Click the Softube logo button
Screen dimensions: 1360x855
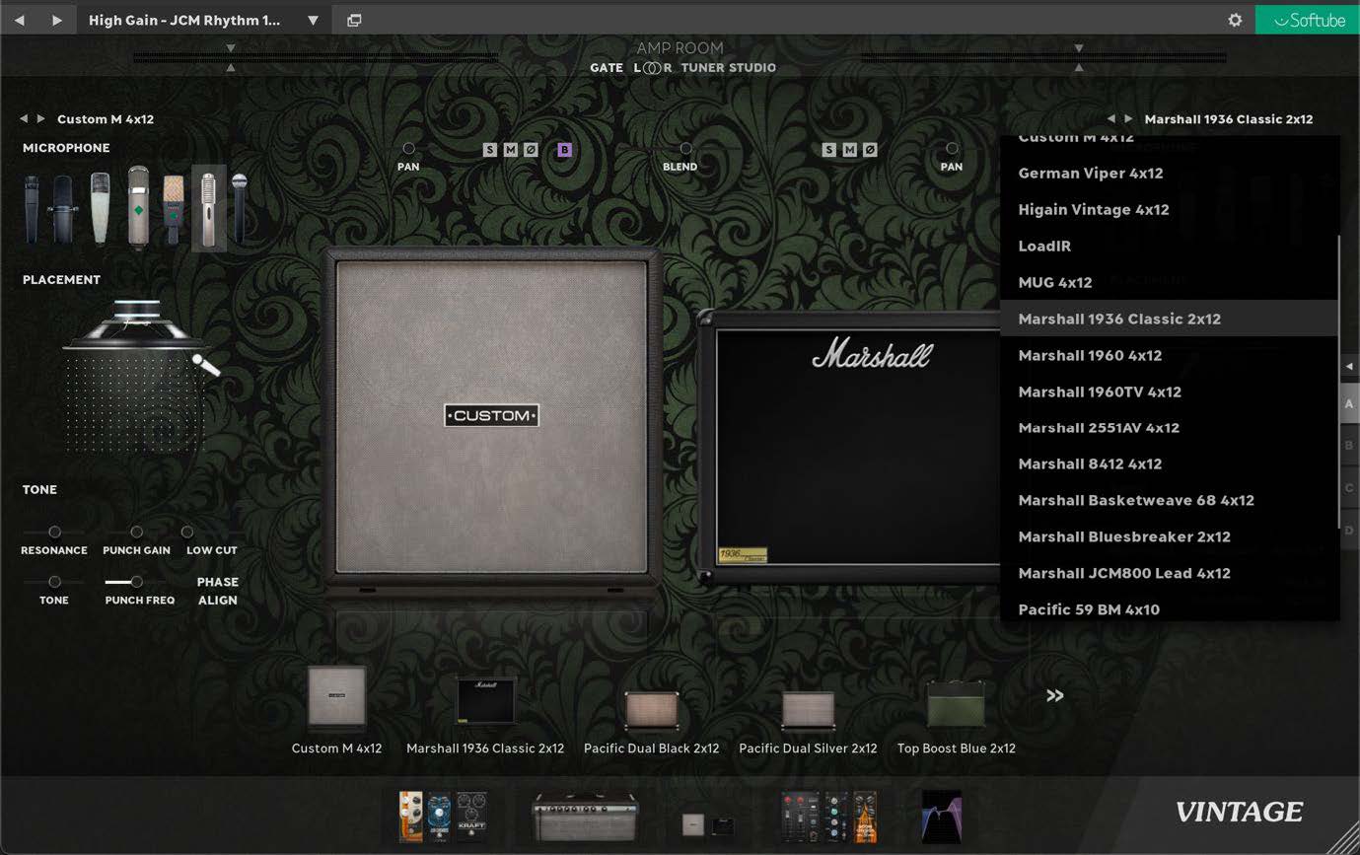tap(1306, 19)
